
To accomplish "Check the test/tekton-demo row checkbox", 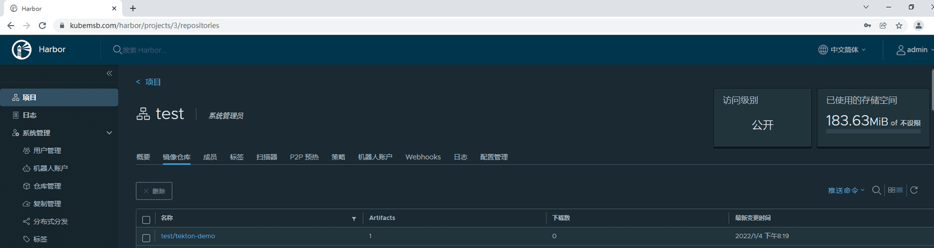I will point(146,237).
